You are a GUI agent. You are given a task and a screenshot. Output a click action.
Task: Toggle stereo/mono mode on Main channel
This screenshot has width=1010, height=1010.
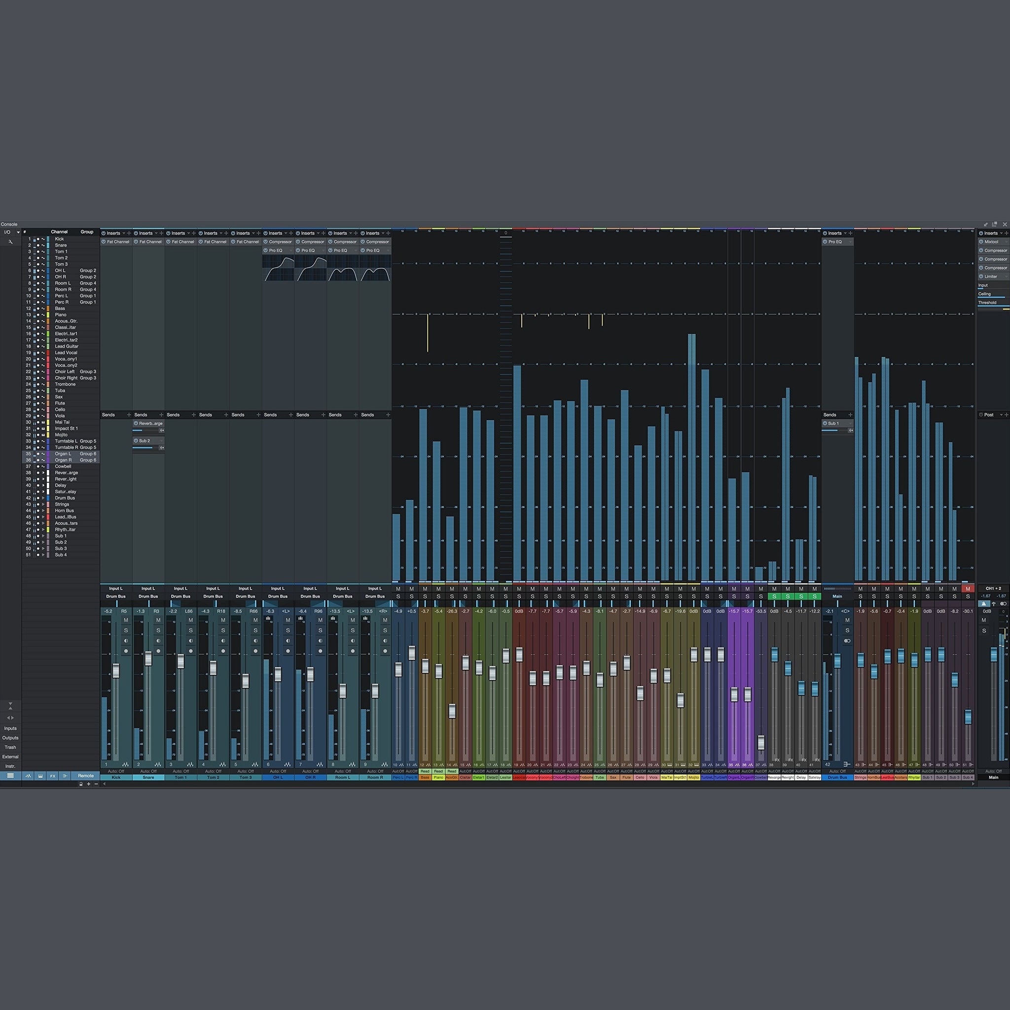point(1003,603)
